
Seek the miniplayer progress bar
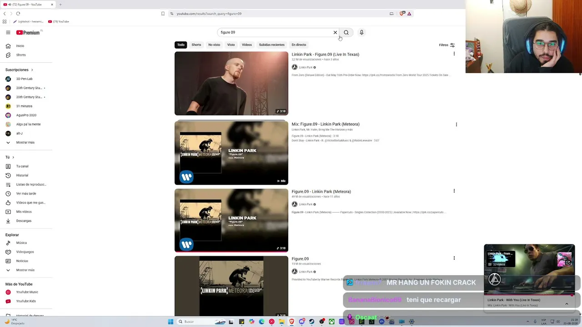(x=530, y=295)
